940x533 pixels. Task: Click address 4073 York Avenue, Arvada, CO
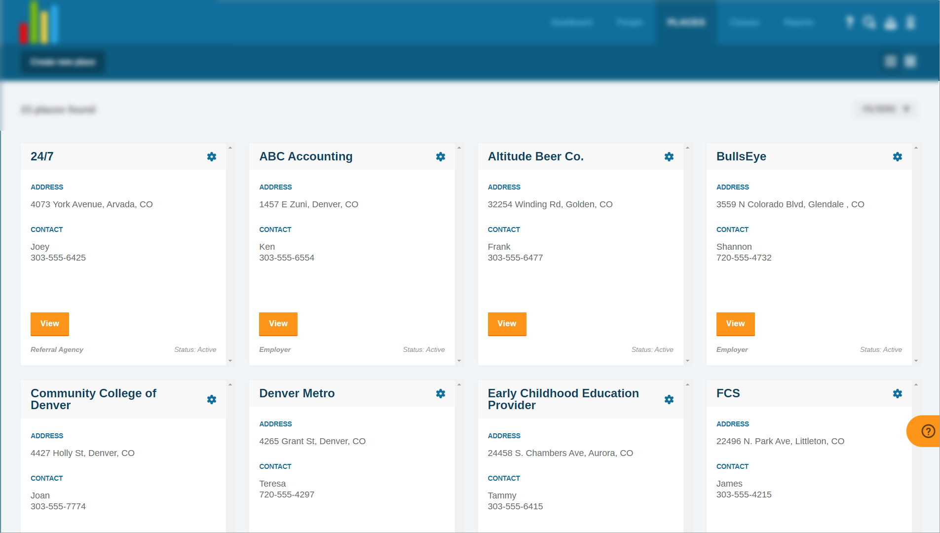point(92,204)
